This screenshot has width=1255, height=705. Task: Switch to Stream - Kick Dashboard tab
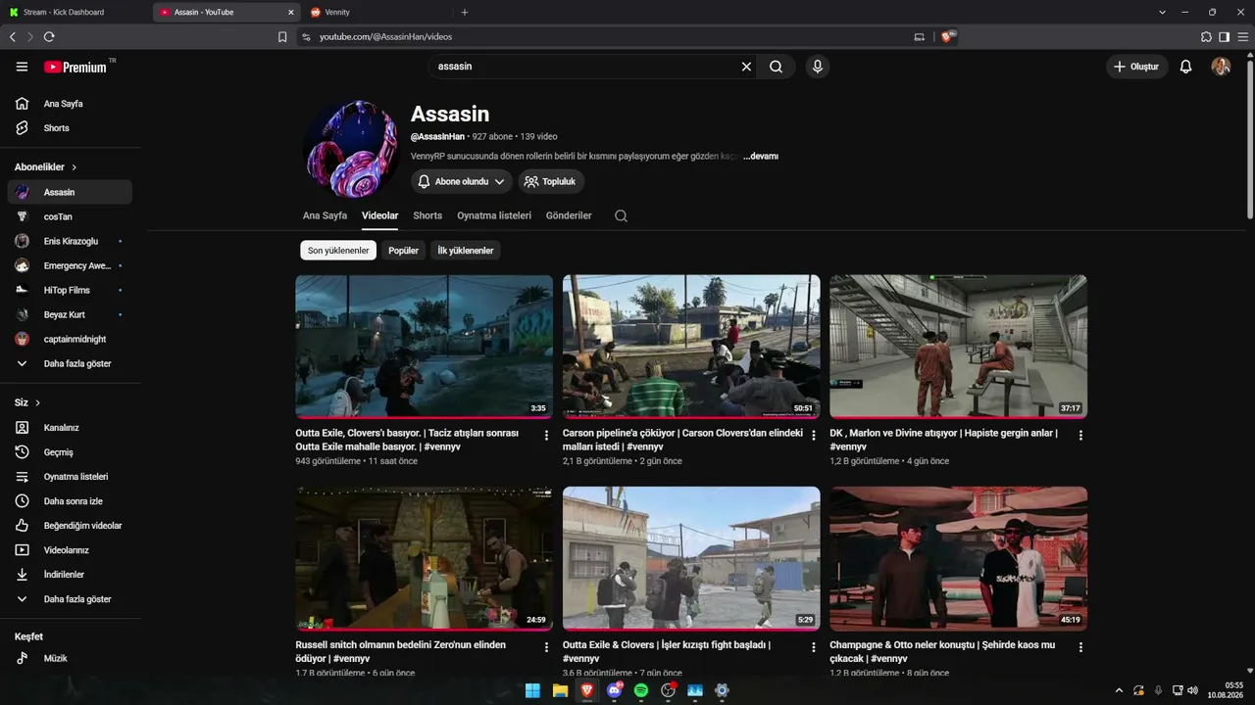click(75, 13)
